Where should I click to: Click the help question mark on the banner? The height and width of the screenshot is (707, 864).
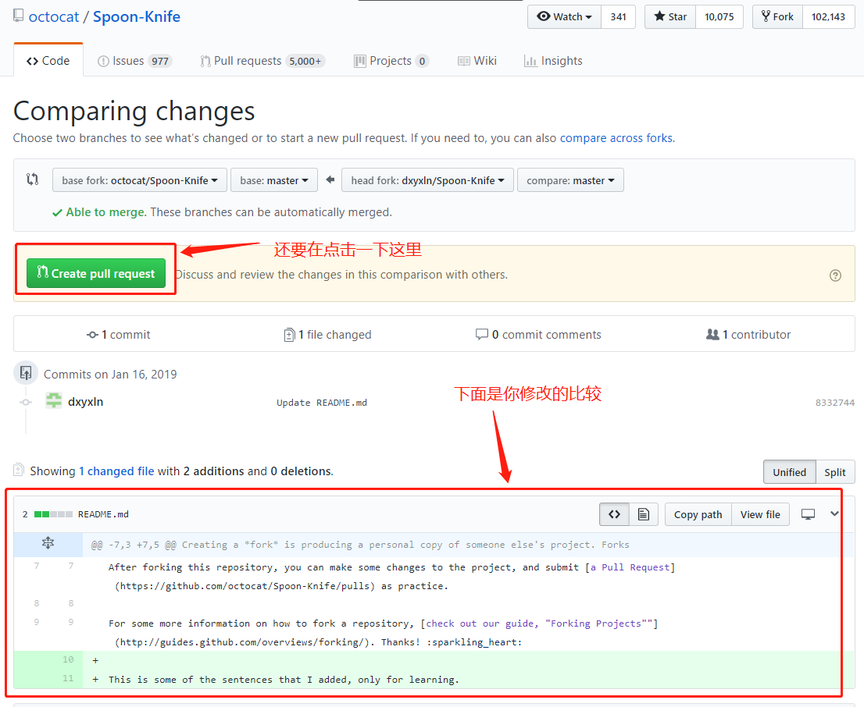pyautogui.click(x=835, y=275)
